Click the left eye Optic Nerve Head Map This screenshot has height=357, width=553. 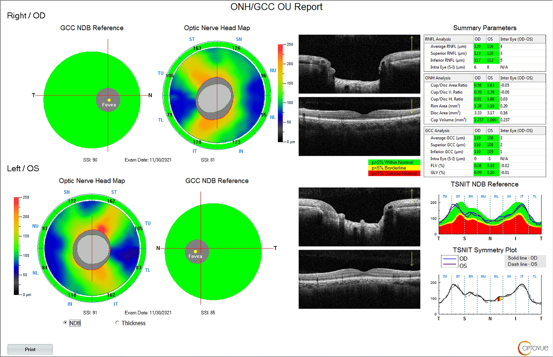tap(92, 248)
